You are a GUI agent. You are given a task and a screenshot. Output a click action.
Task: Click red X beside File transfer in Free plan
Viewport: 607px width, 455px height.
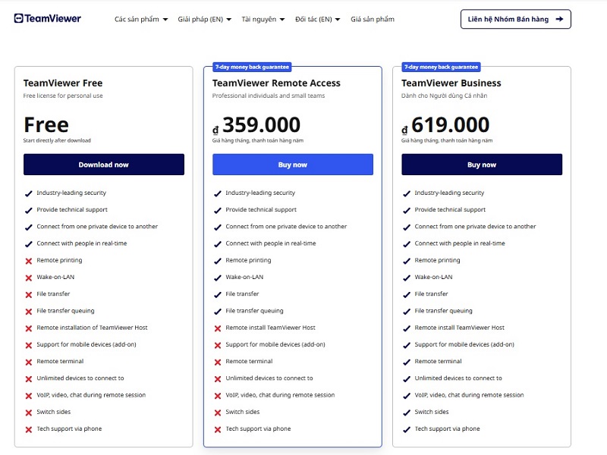coord(28,294)
